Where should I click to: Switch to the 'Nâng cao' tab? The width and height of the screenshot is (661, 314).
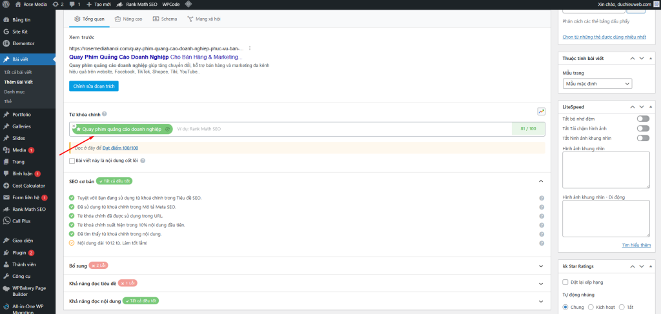coord(128,19)
